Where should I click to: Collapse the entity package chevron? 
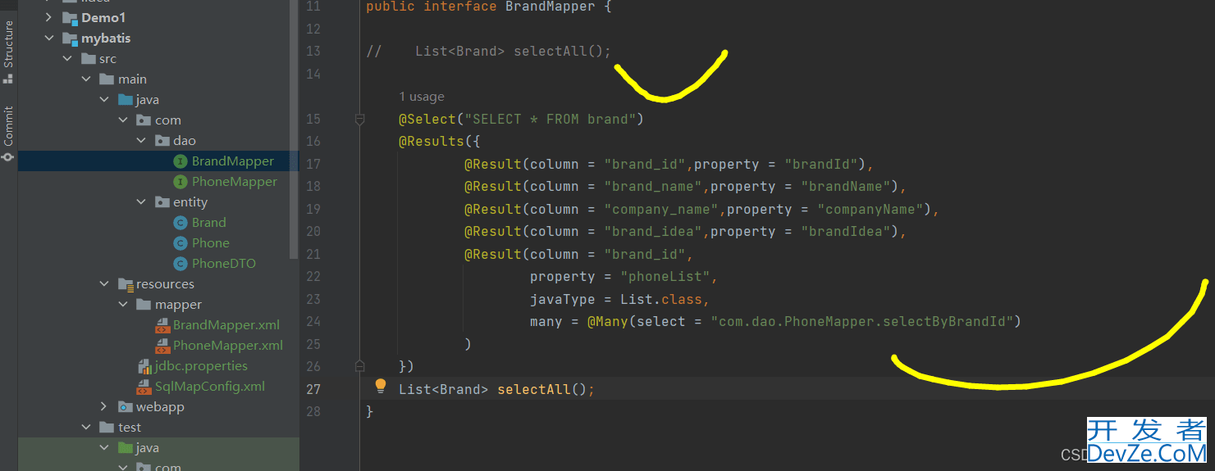click(141, 202)
